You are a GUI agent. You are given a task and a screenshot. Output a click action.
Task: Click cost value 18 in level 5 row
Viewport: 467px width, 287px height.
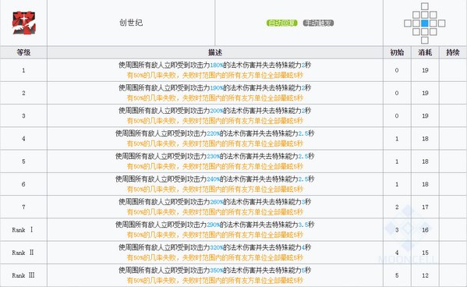[x=425, y=161]
